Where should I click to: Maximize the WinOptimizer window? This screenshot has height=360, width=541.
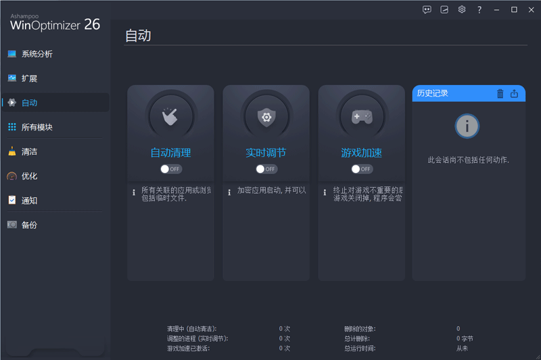pos(514,9)
